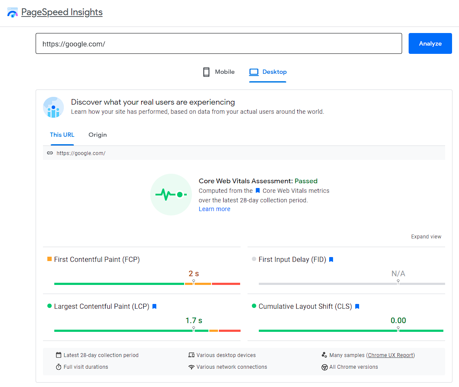
Task: Click the 1.7 s LCP value
Action: click(x=194, y=320)
